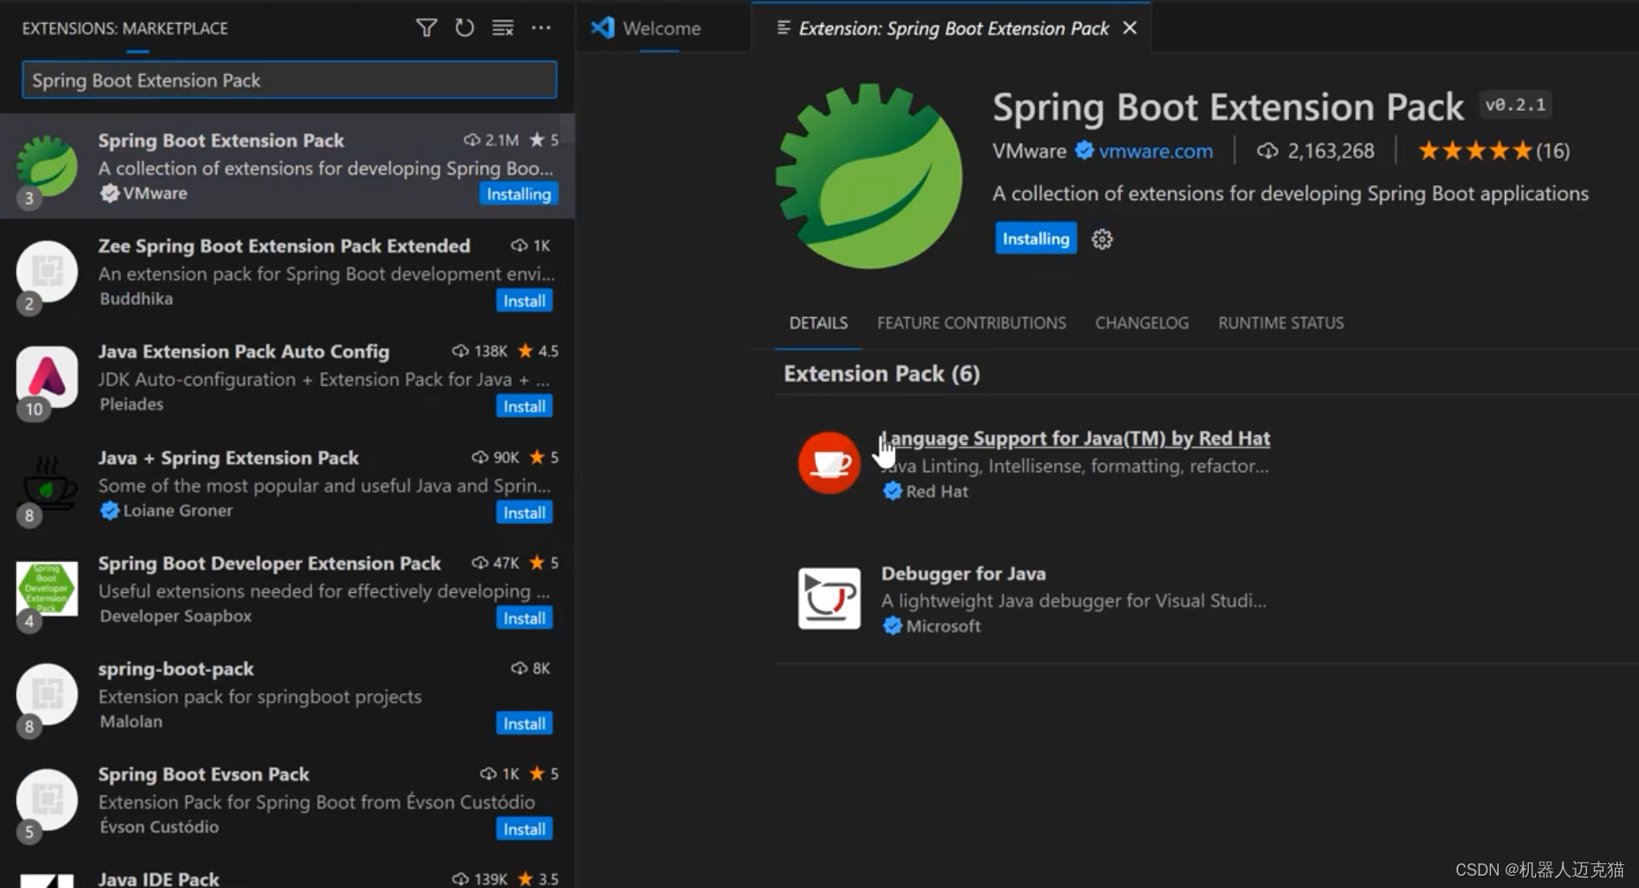Click Java + Spring Extension Pack coffee icon
Viewport: 1639px width, 888px height.
coord(47,484)
